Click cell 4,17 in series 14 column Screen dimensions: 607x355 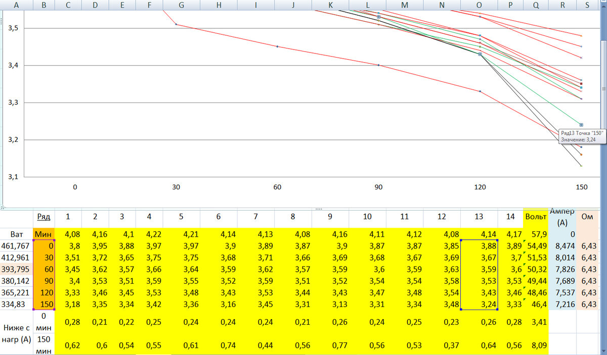pyautogui.click(x=511, y=234)
